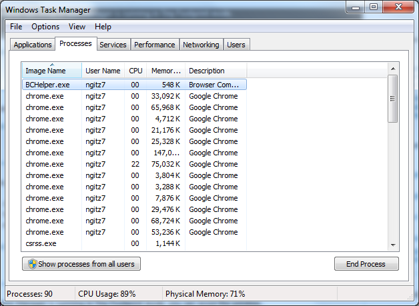
Task: Switch to the Services tab
Action: 113,45
